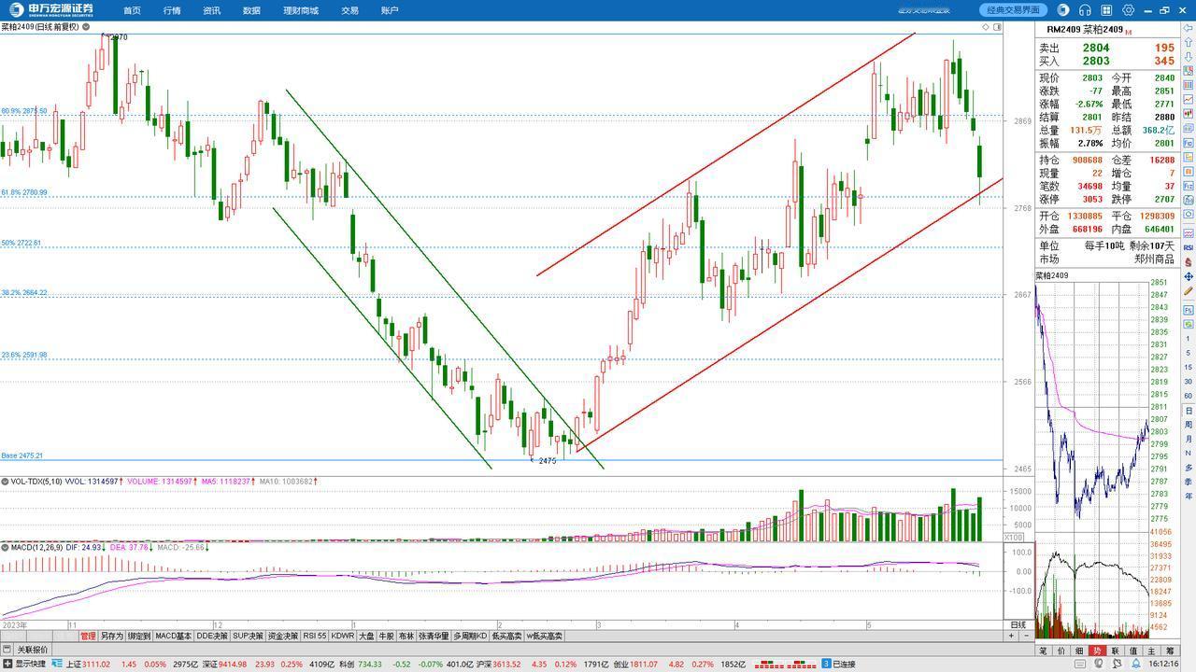Open the 交易 trading menu
The height and width of the screenshot is (672, 1196).
click(349, 10)
